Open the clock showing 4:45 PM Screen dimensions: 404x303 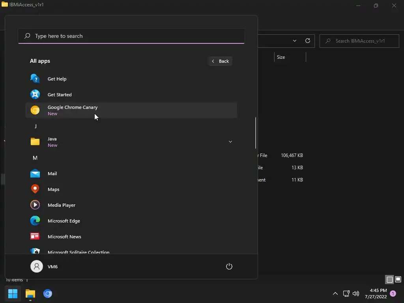(x=376, y=294)
